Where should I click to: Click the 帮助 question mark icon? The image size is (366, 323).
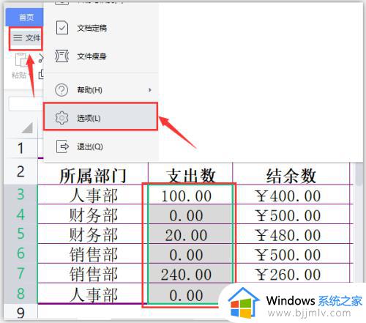pos(61,90)
